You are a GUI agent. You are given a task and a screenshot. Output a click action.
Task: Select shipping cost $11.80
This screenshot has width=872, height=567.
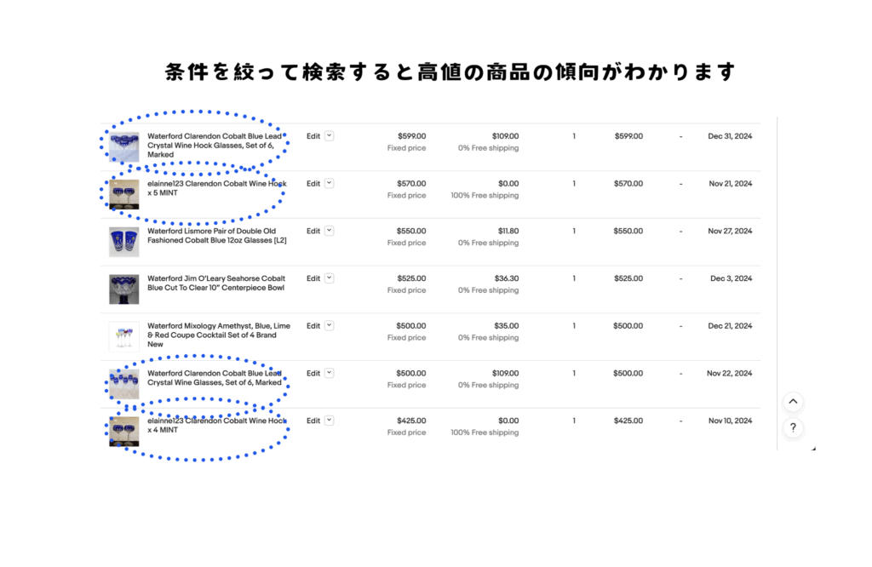508,231
